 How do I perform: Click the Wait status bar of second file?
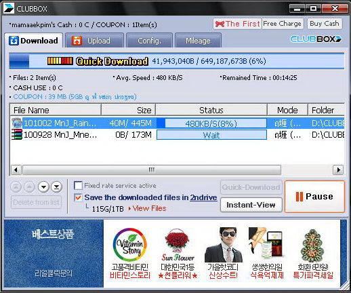(x=211, y=135)
